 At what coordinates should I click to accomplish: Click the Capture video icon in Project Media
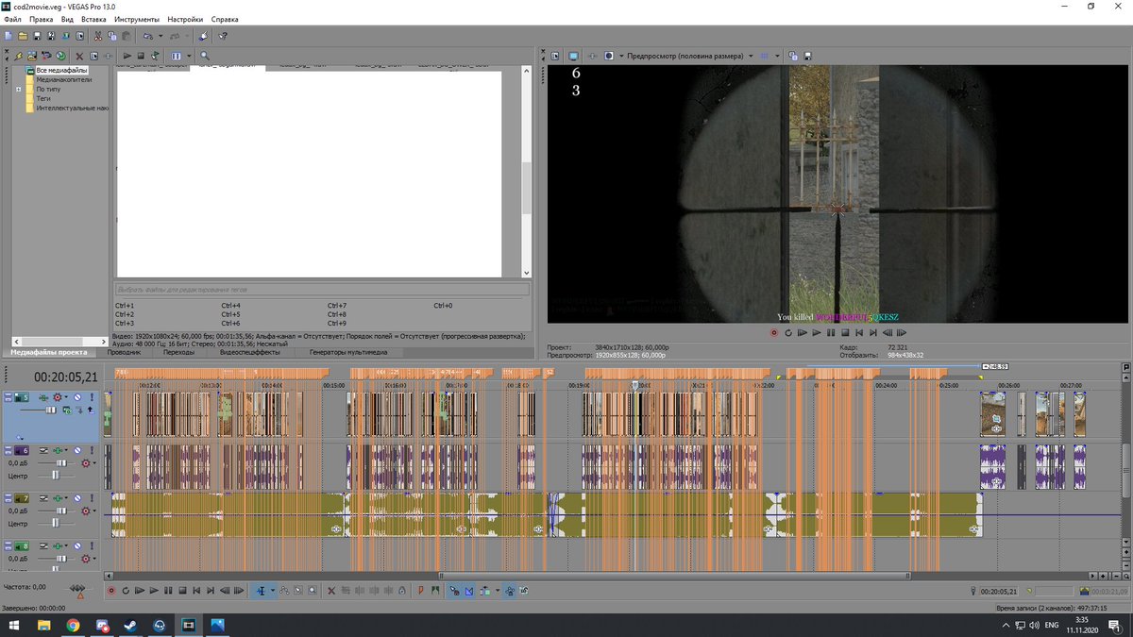(x=46, y=56)
